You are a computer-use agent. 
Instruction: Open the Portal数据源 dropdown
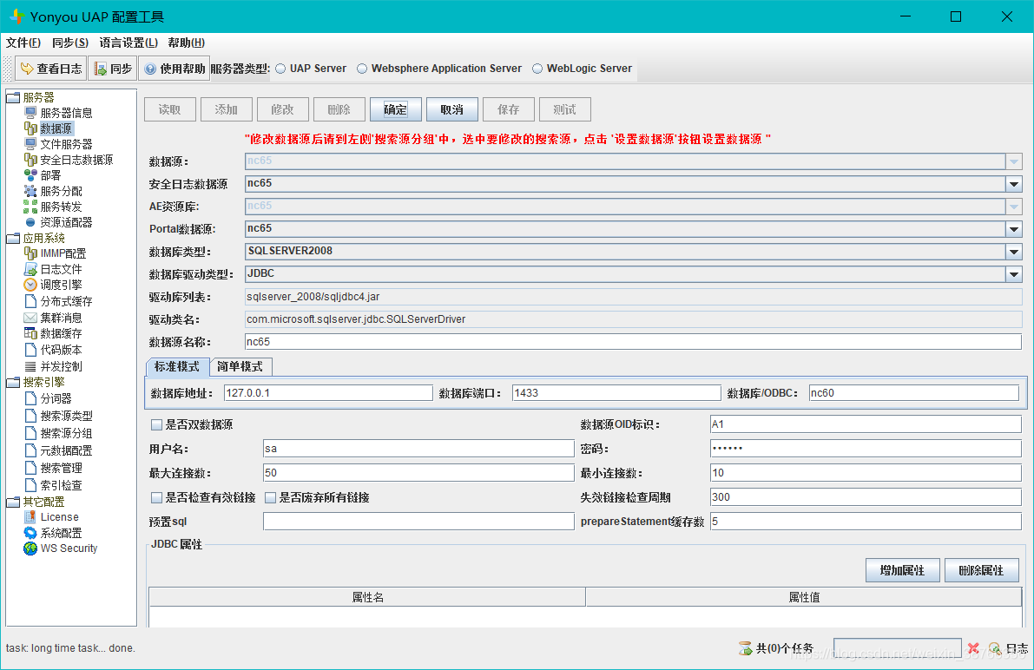pyautogui.click(x=1013, y=229)
